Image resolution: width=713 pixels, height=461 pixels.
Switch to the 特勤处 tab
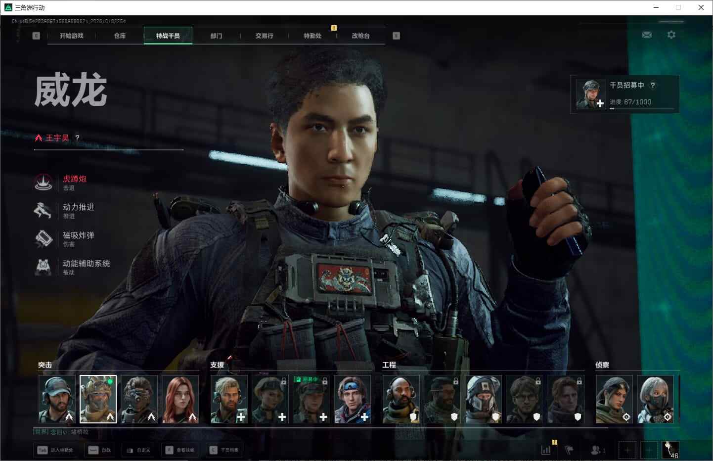[312, 36]
